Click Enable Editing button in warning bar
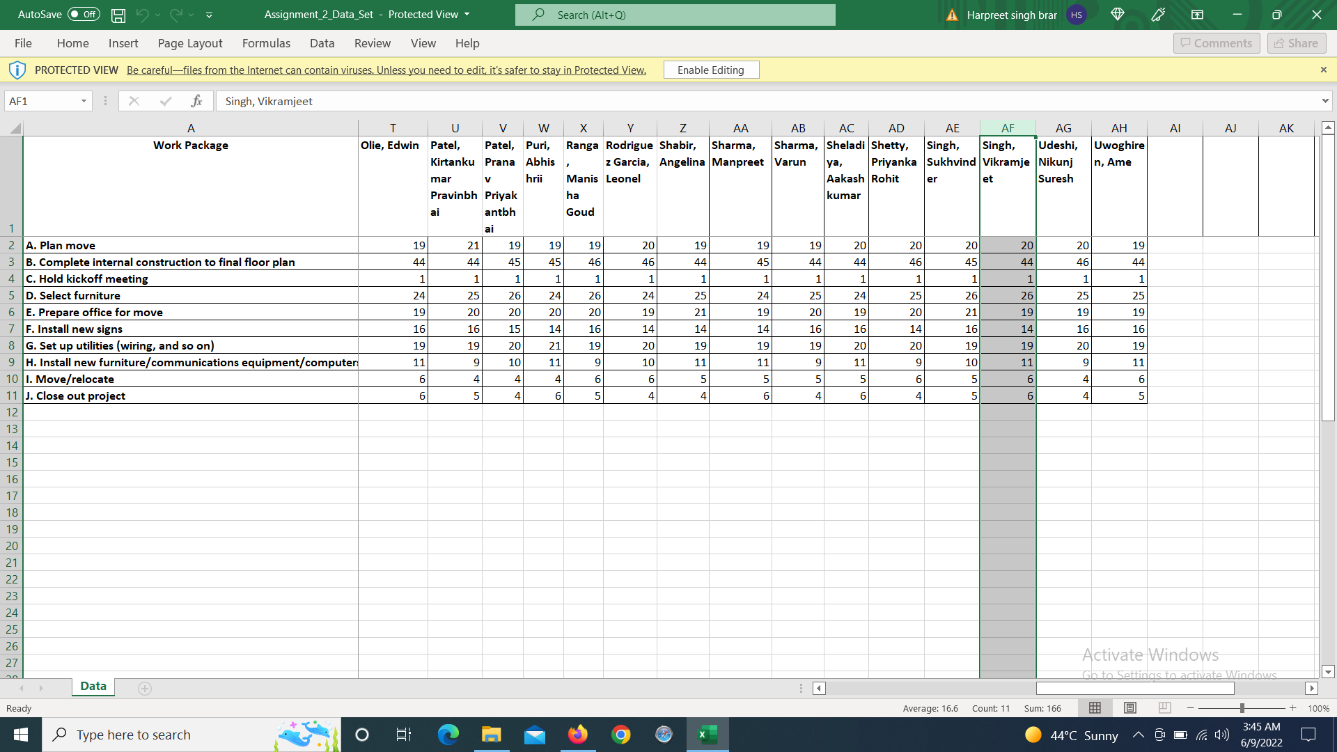The height and width of the screenshot is (752, 1337). [x=712, y=70]
